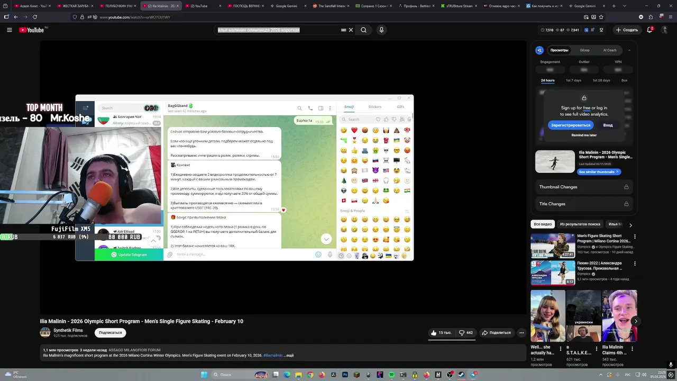The height and width of the screenshot is (381, 677).
Task: Open Steam from the taskbar
Action: tap(461, 375)
